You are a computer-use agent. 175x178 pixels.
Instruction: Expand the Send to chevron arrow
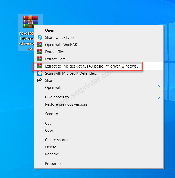pyautogui.click(x=159, y=113)
